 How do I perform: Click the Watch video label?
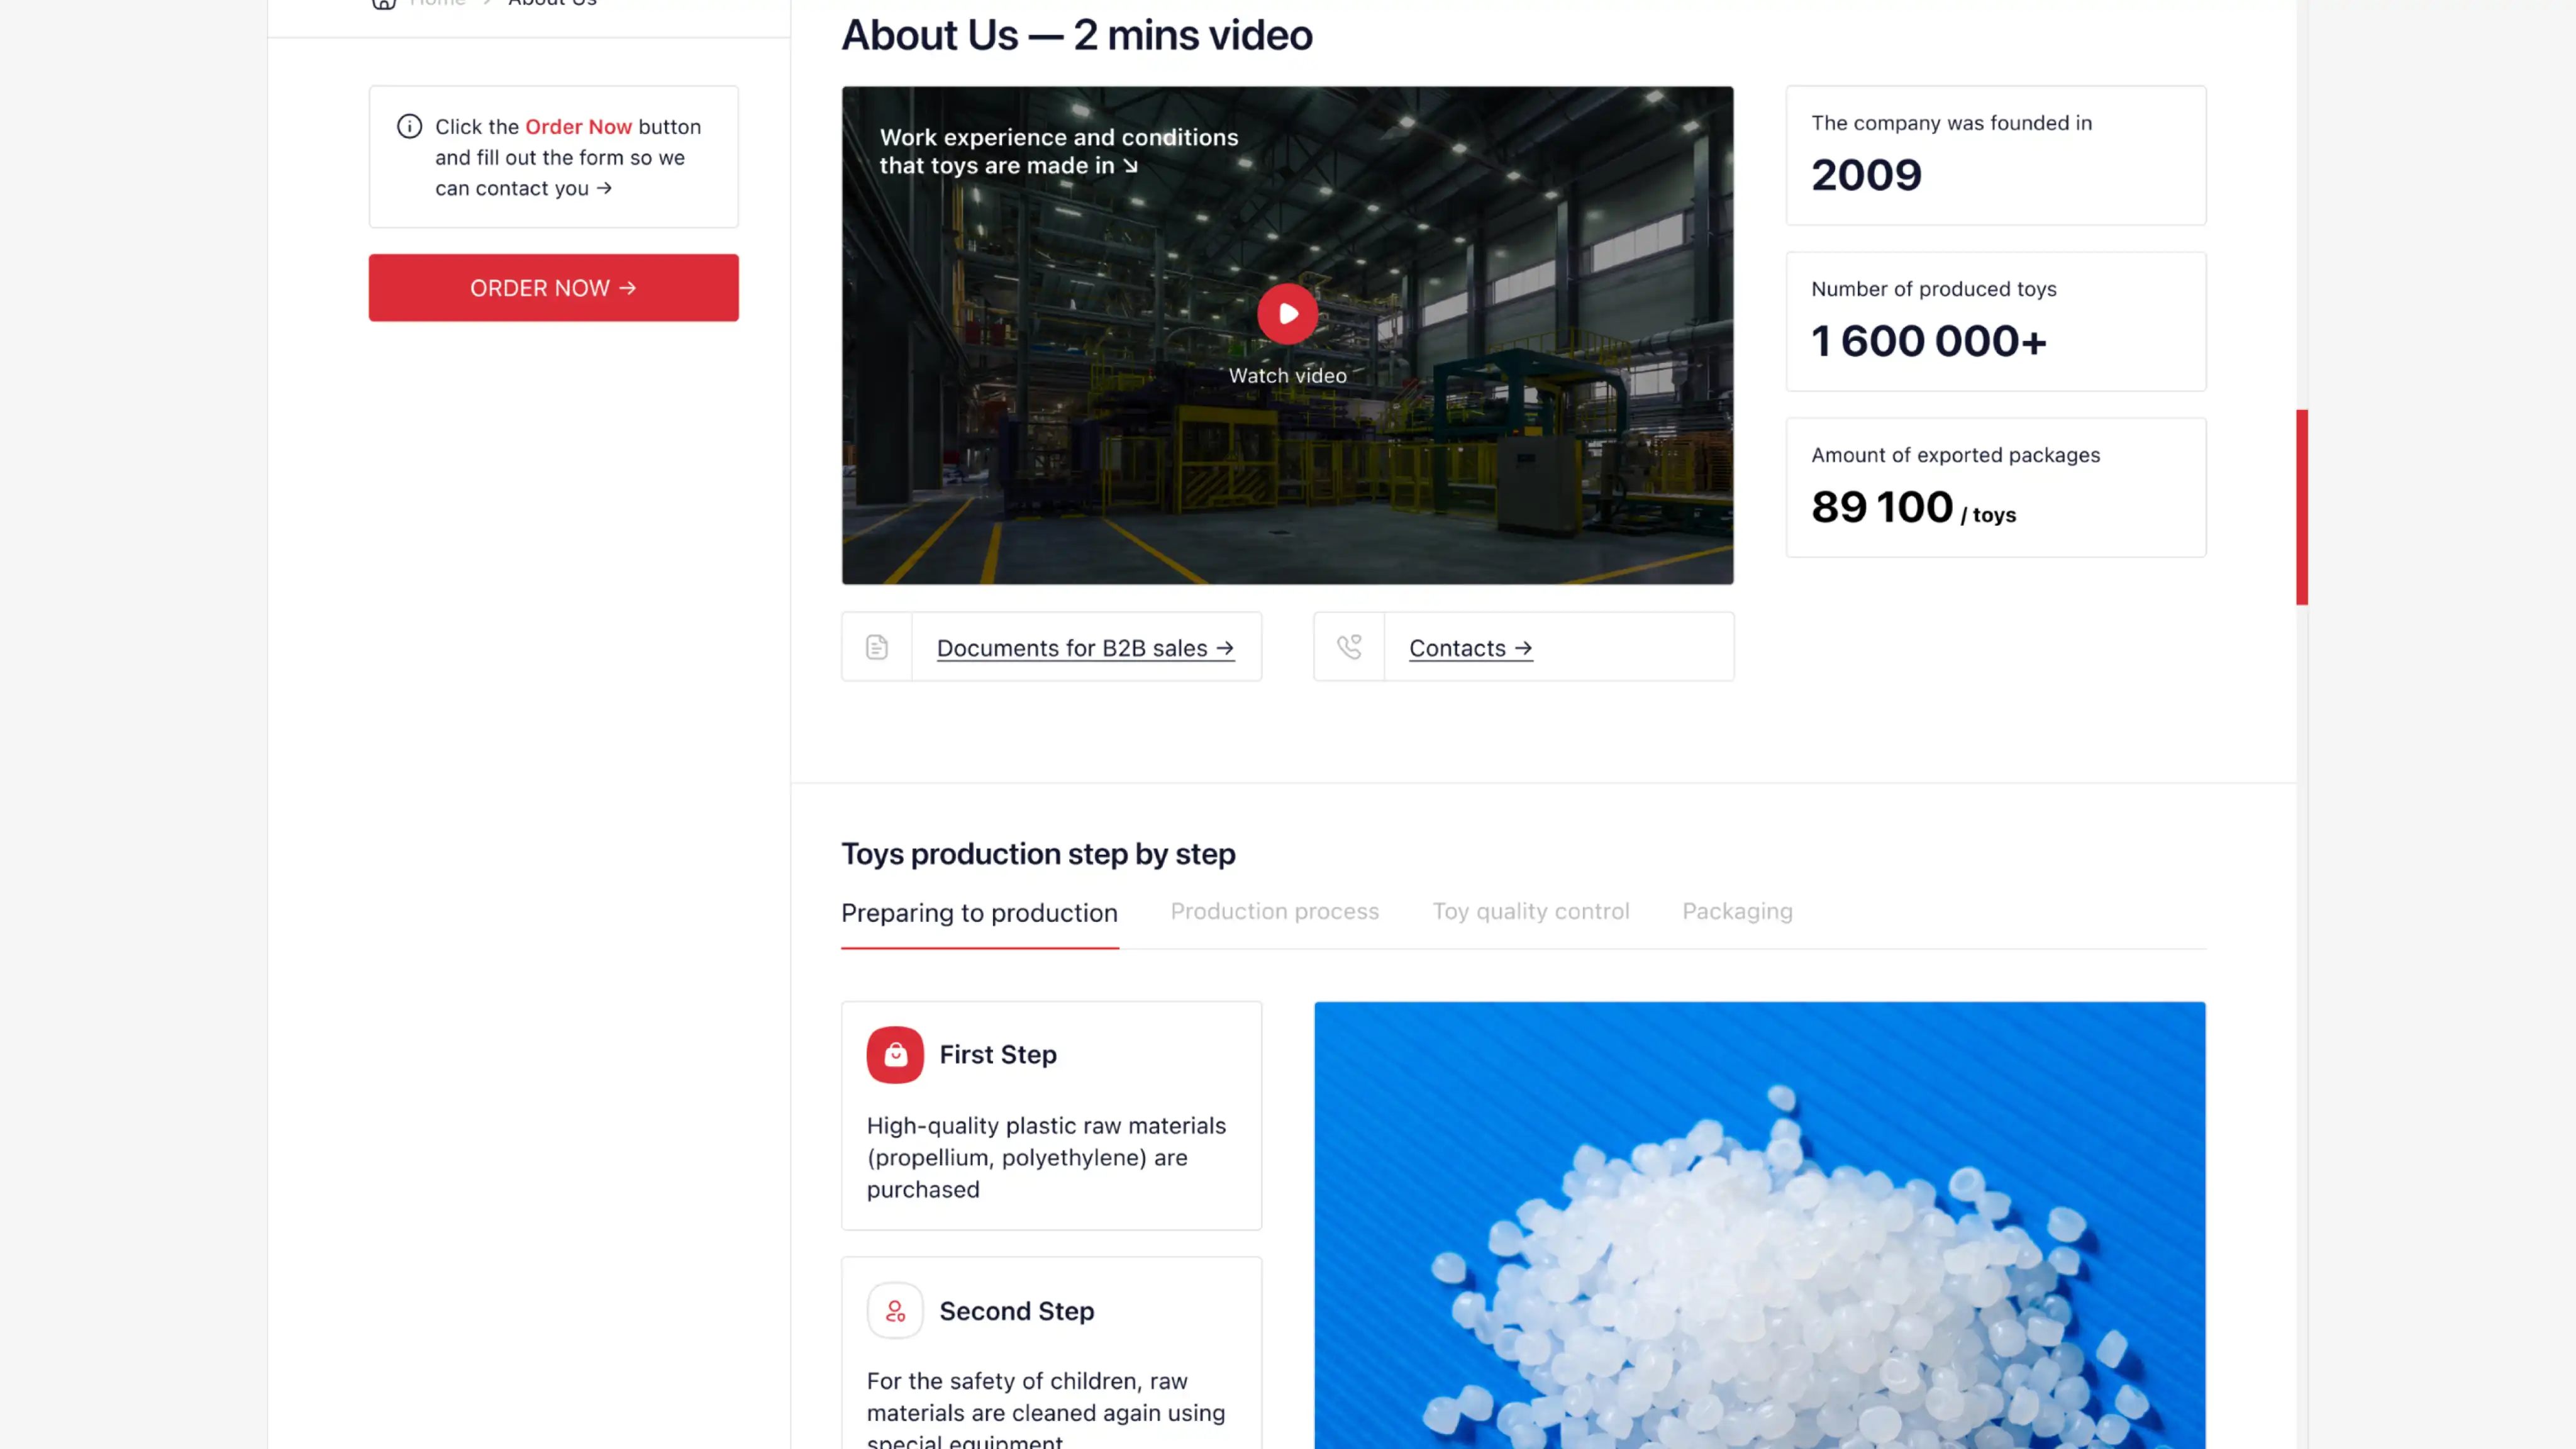coord(1287,376)
